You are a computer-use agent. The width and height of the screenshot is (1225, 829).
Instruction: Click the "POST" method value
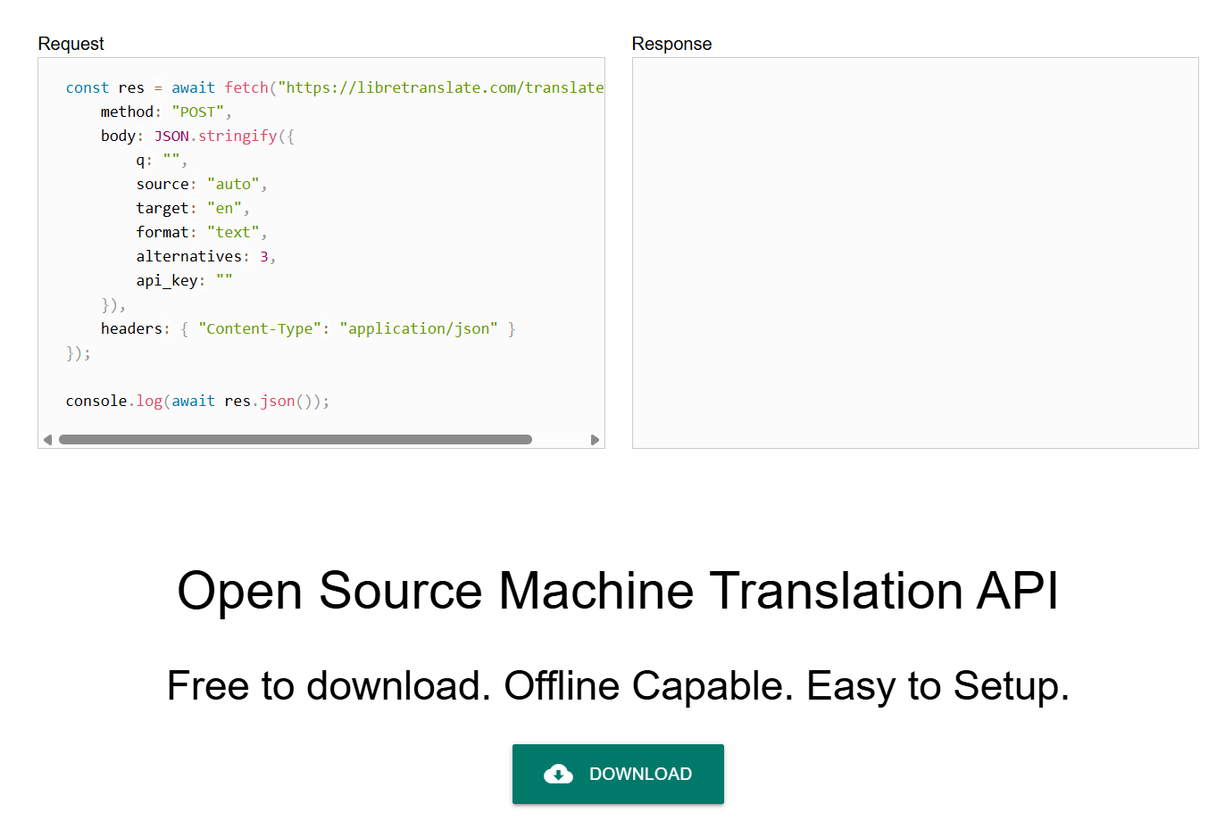point(197,112)
